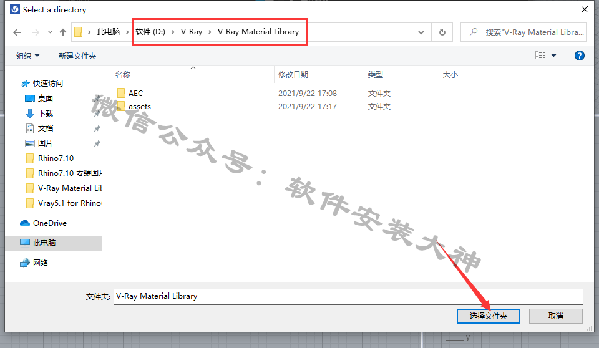The height and width of the screenshot is (348, 599).
Task: Select 此电脑 in the navigation pane
Action: 44,243
